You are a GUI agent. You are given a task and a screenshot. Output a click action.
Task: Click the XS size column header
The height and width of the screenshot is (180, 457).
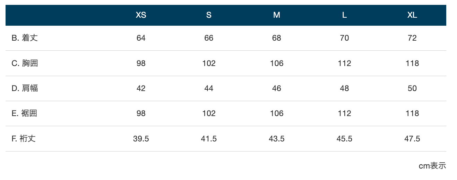(141, 15)
